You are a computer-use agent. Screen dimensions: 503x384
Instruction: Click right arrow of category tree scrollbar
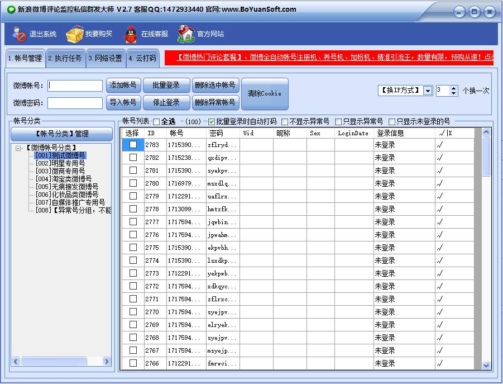(107, 362)
